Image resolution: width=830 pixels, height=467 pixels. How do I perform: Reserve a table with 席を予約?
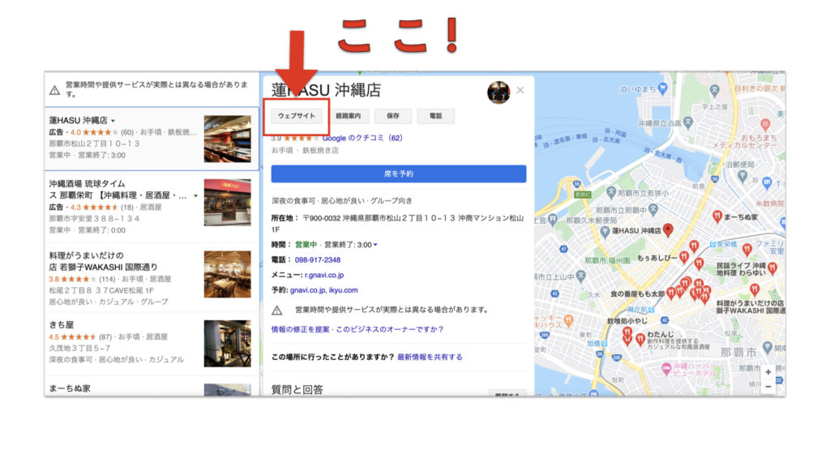[x=399, y=174]
